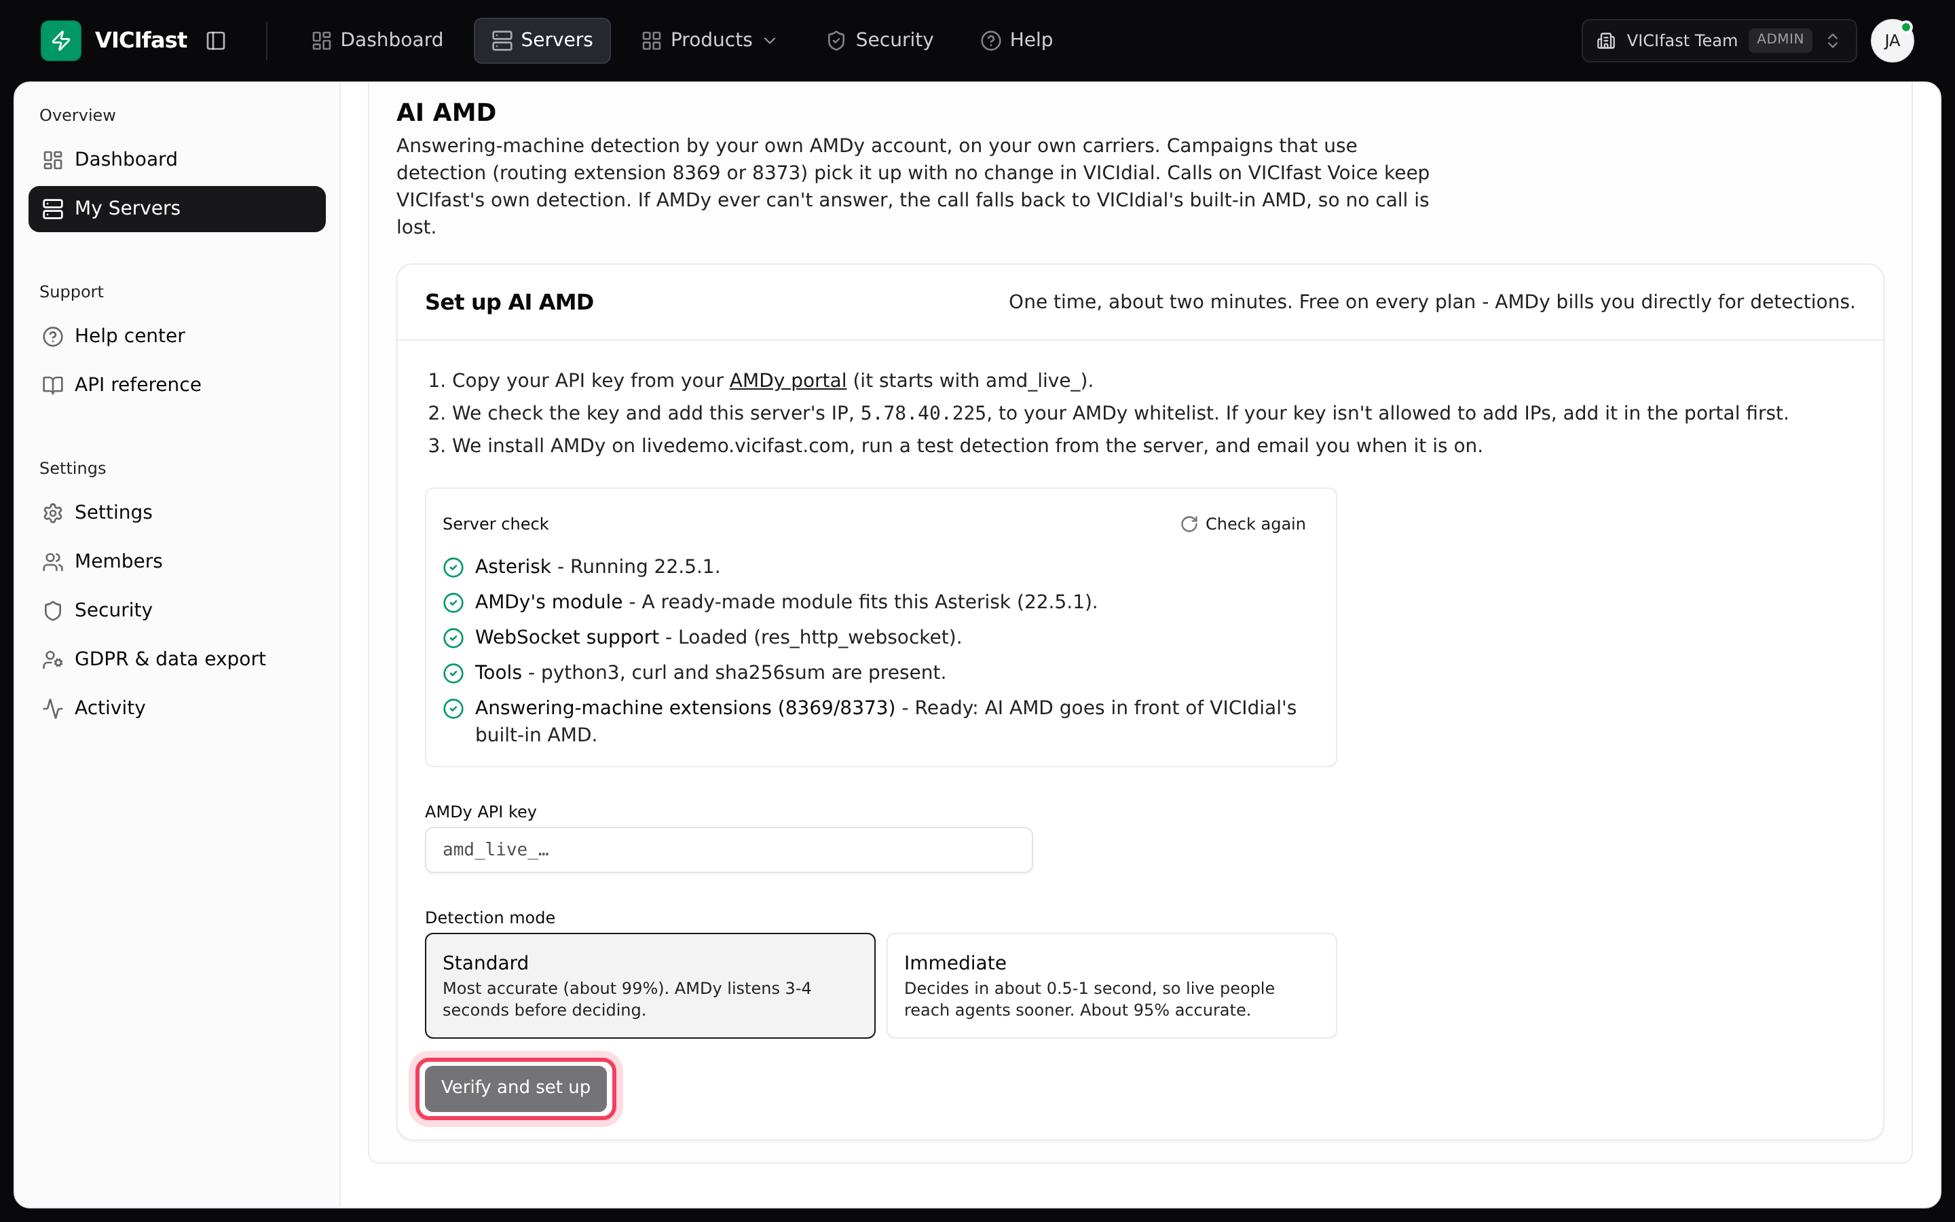Screen dimensions: 1955x1222
Task: Toggle the sidebar collapse icon
Action: 216,41
